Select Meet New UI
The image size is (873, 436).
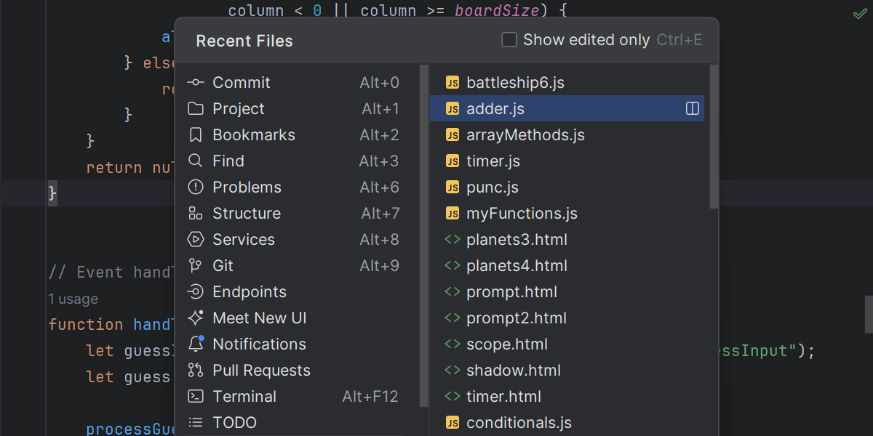259,318
